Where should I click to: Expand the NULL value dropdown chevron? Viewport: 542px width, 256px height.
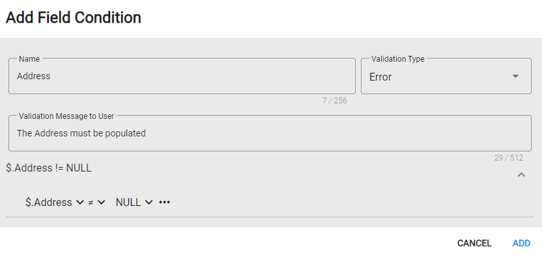(x=149, y=203)
